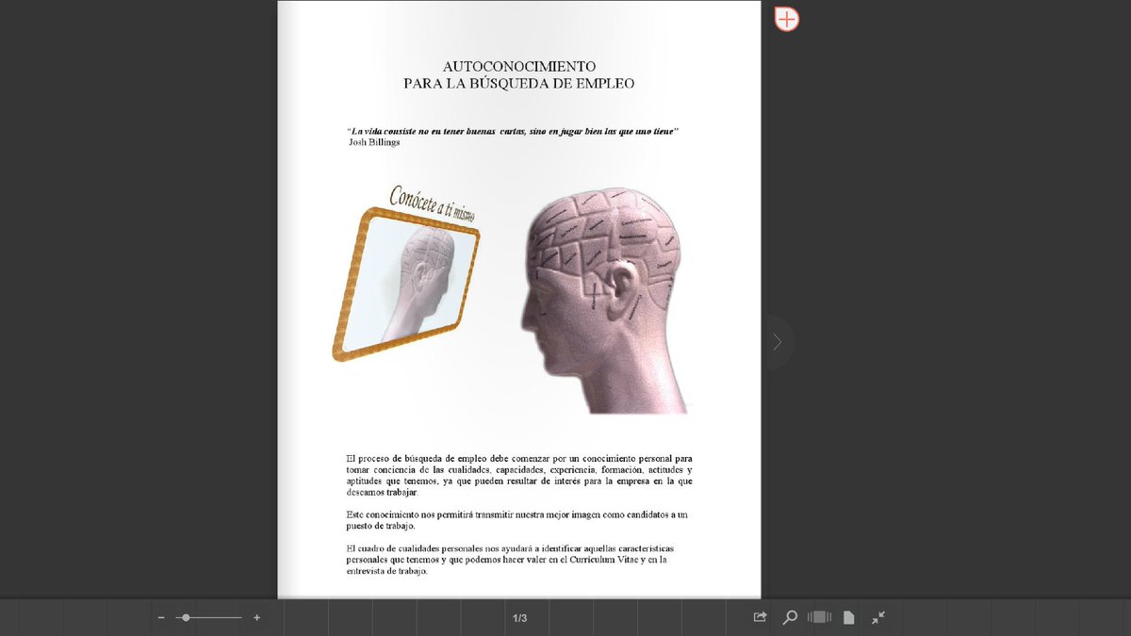Switch to single page view icon
The height and width of the screenshot is (636, 1131).
[848, 617]
